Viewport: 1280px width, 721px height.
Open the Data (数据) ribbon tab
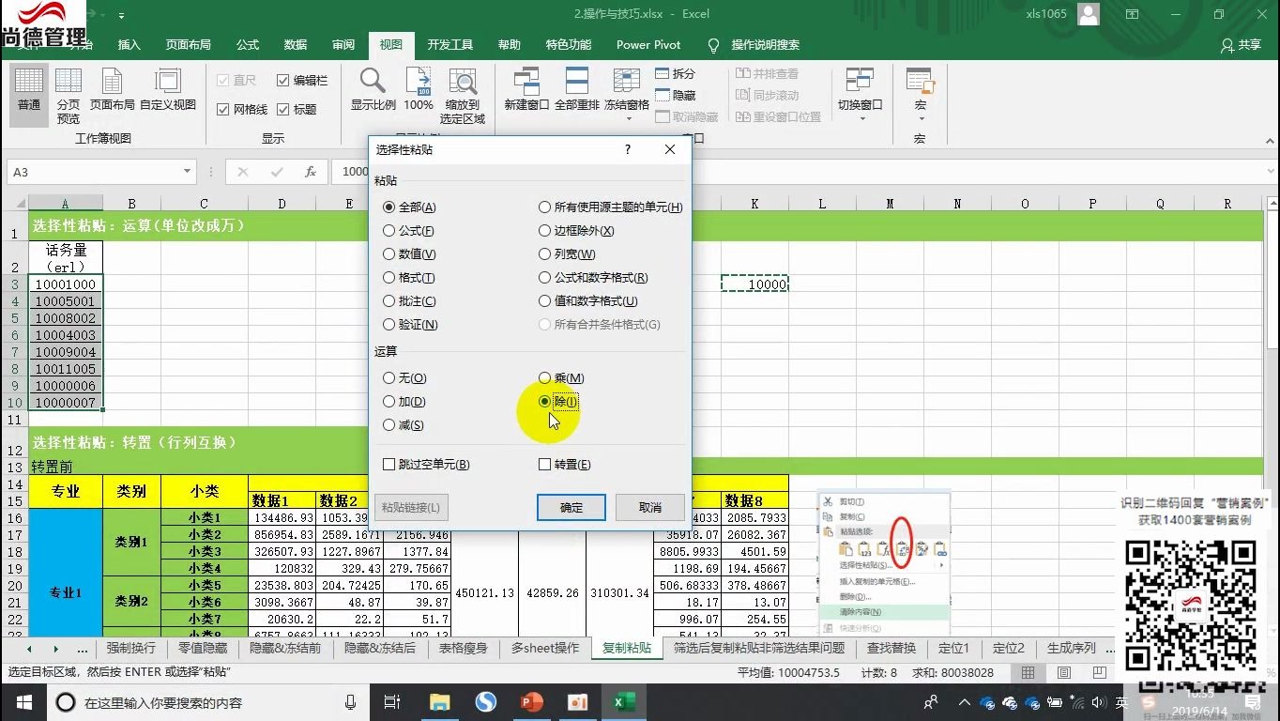(296, 45)
